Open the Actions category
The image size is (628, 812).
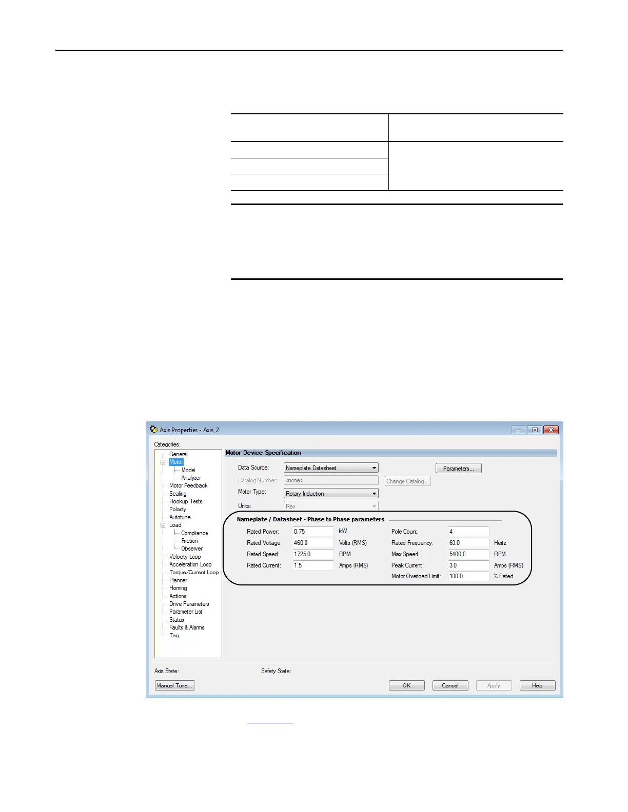(x=178, y=596)
